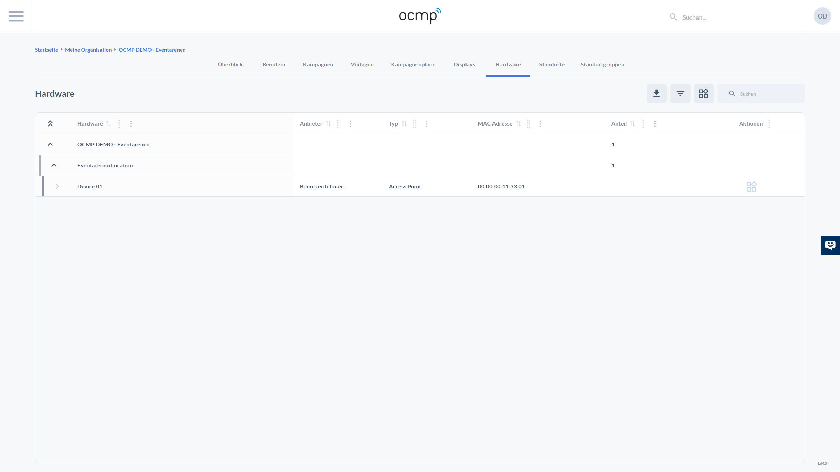Open Hardware column three-dot menu

131,124
